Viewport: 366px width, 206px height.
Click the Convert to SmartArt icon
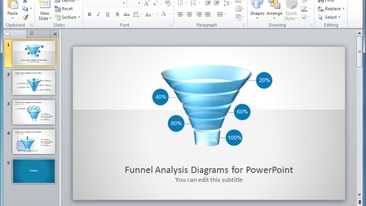238,17
